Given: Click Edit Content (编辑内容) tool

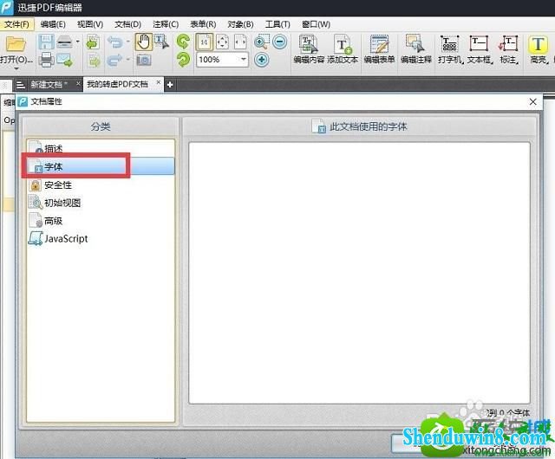Looking at the screenshot, I should click(309, 49).
